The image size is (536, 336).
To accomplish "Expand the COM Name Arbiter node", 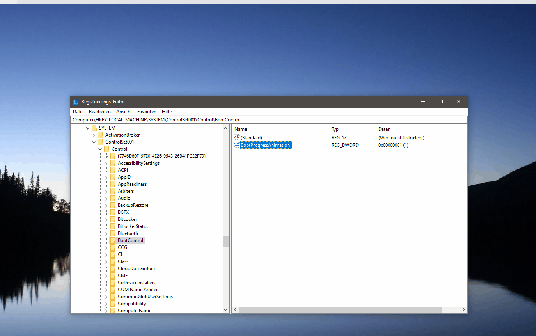I will [x=106, y=290].
